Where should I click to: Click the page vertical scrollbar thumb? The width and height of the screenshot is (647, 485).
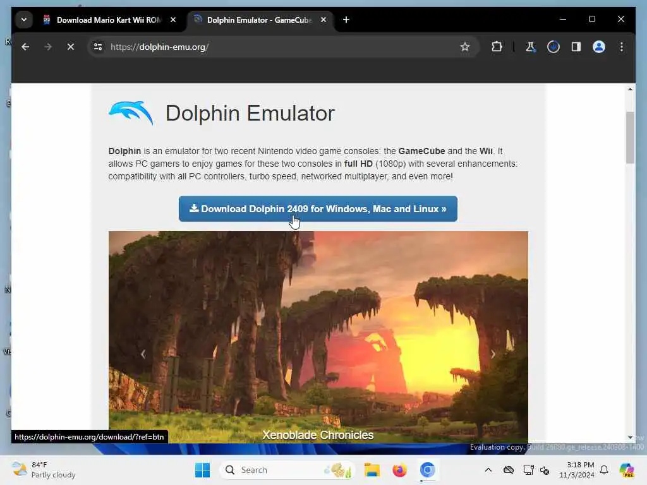[630, 137]
